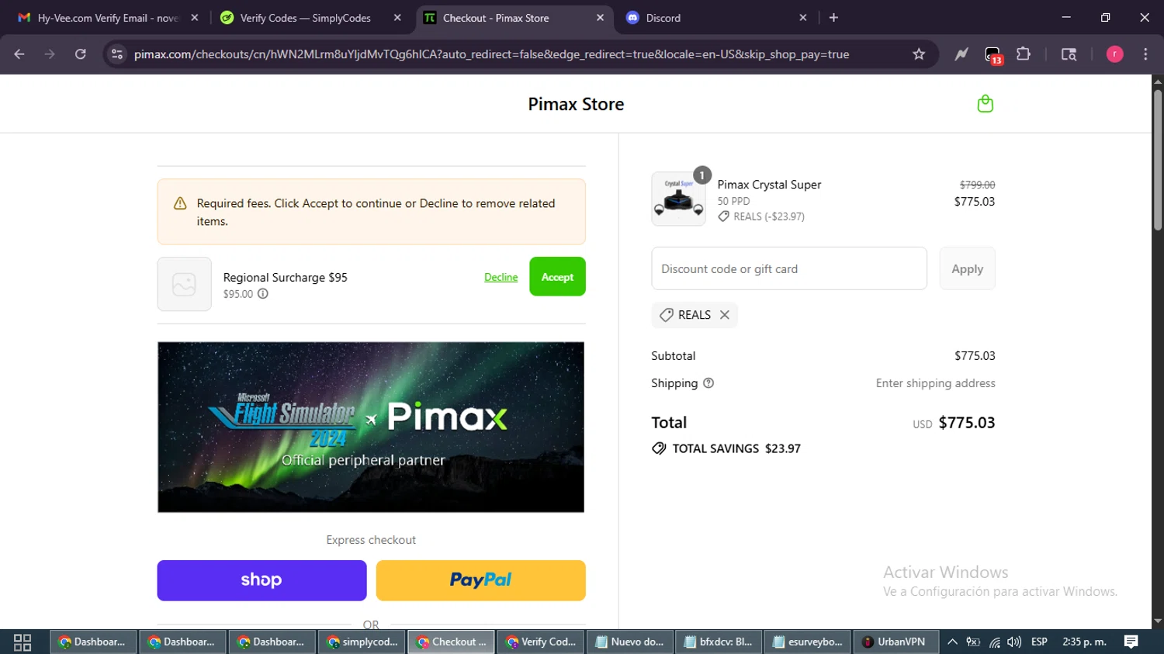Bookmark this page with the star icon
This screenshot has height=654, width=1164.
click(919, 54)
